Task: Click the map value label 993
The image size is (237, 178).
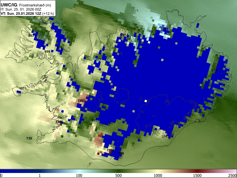Action: click(31, 36)
